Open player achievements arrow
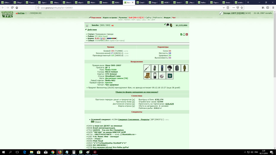Viewport: 276px width, 155px height. point(134,104)
